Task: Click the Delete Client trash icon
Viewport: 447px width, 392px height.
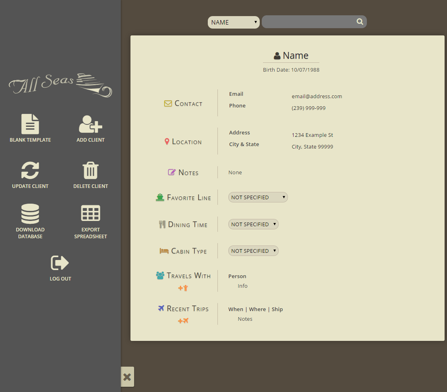Action: [91, 170]
